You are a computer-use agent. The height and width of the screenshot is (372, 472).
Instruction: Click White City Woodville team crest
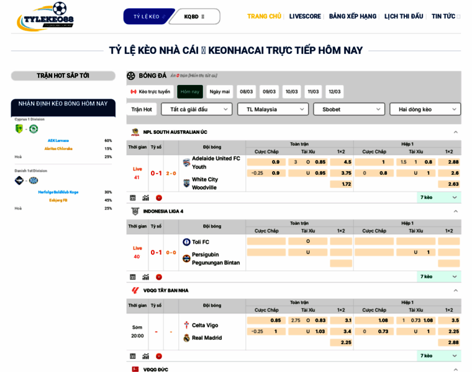[187, 184]
